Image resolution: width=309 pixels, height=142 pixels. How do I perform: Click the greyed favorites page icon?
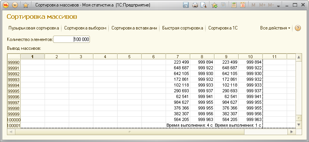pyautogui.click(x=223, y=5)
